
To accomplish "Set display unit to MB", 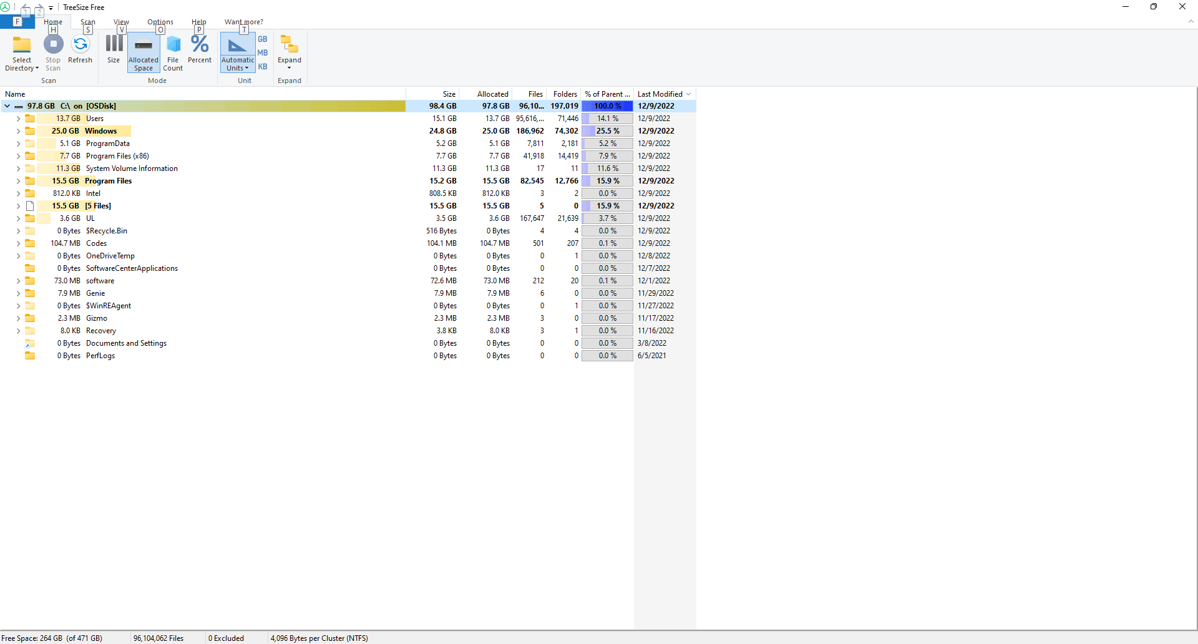I will click(x=263, y=52).
